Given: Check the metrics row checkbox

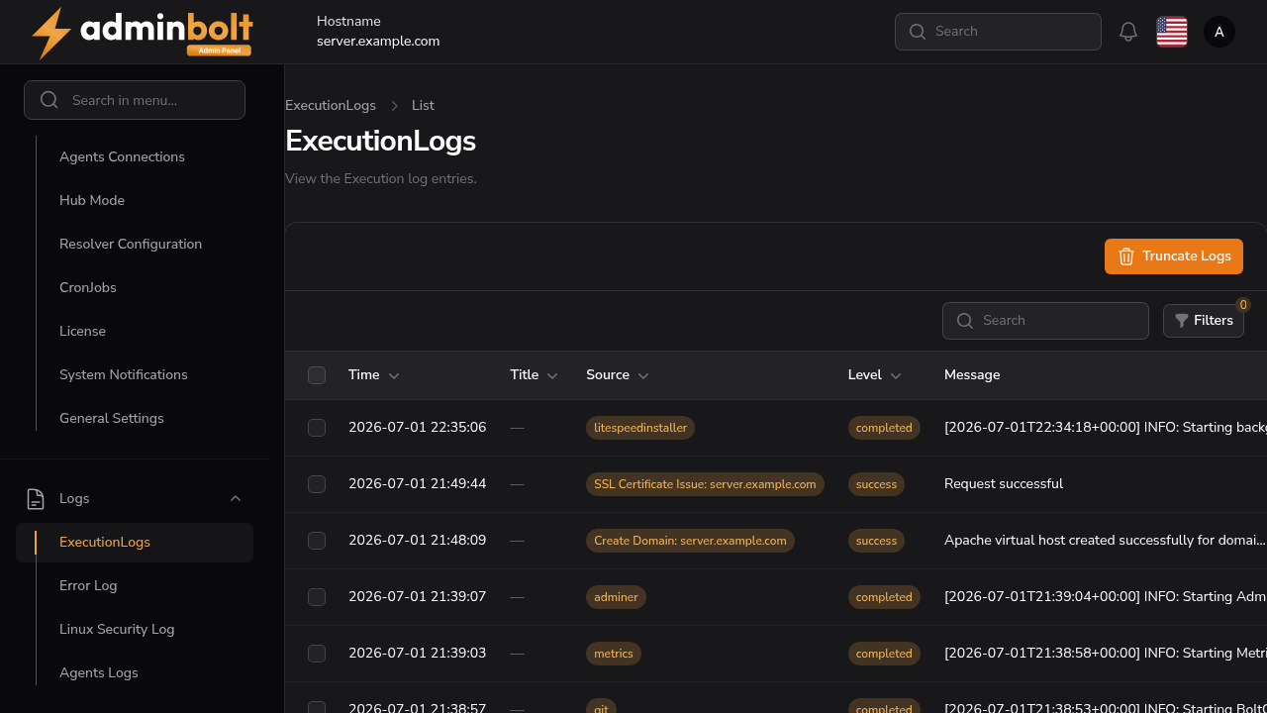Looking at the screenshot, I should tap(317, 654).
